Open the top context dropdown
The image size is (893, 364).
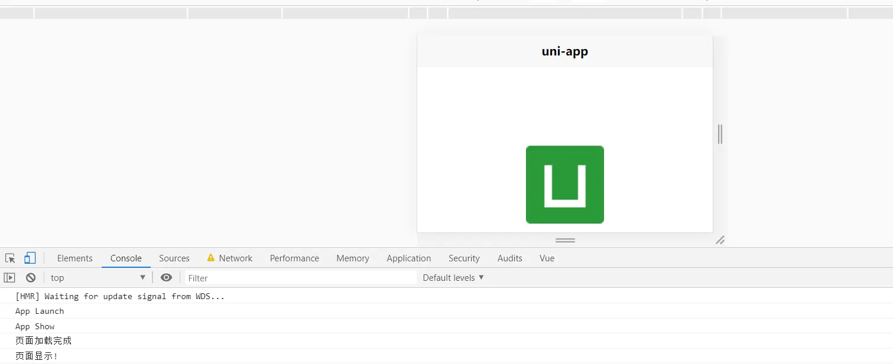coord(98,277)
